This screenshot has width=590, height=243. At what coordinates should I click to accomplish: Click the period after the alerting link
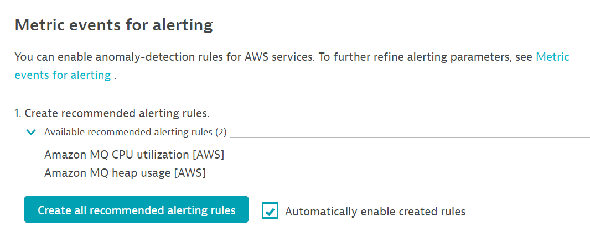tap(115, 76)
